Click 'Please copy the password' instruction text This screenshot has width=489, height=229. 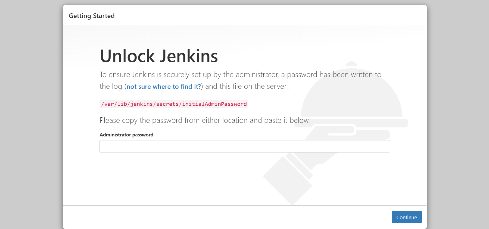[x=205, y=120]
